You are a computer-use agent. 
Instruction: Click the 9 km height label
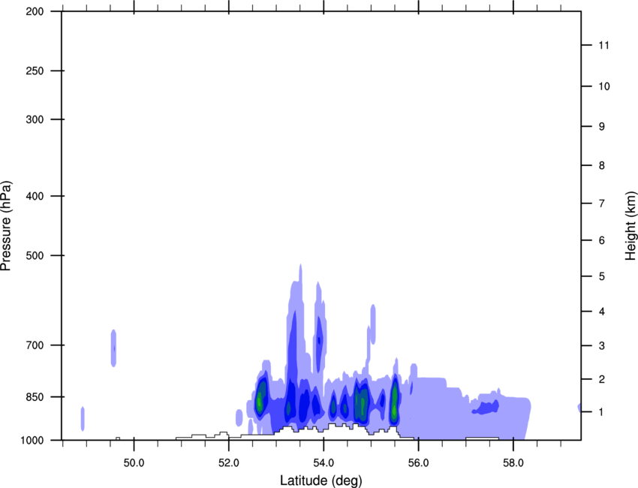(x=602, y=127)
